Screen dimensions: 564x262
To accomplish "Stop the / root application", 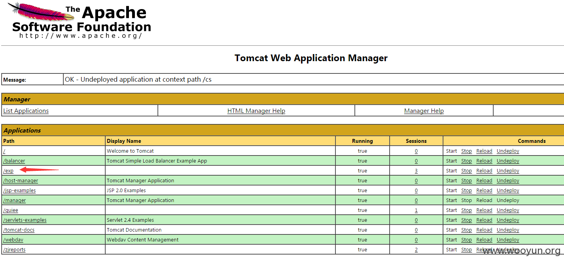I will (x=466, y=151).
